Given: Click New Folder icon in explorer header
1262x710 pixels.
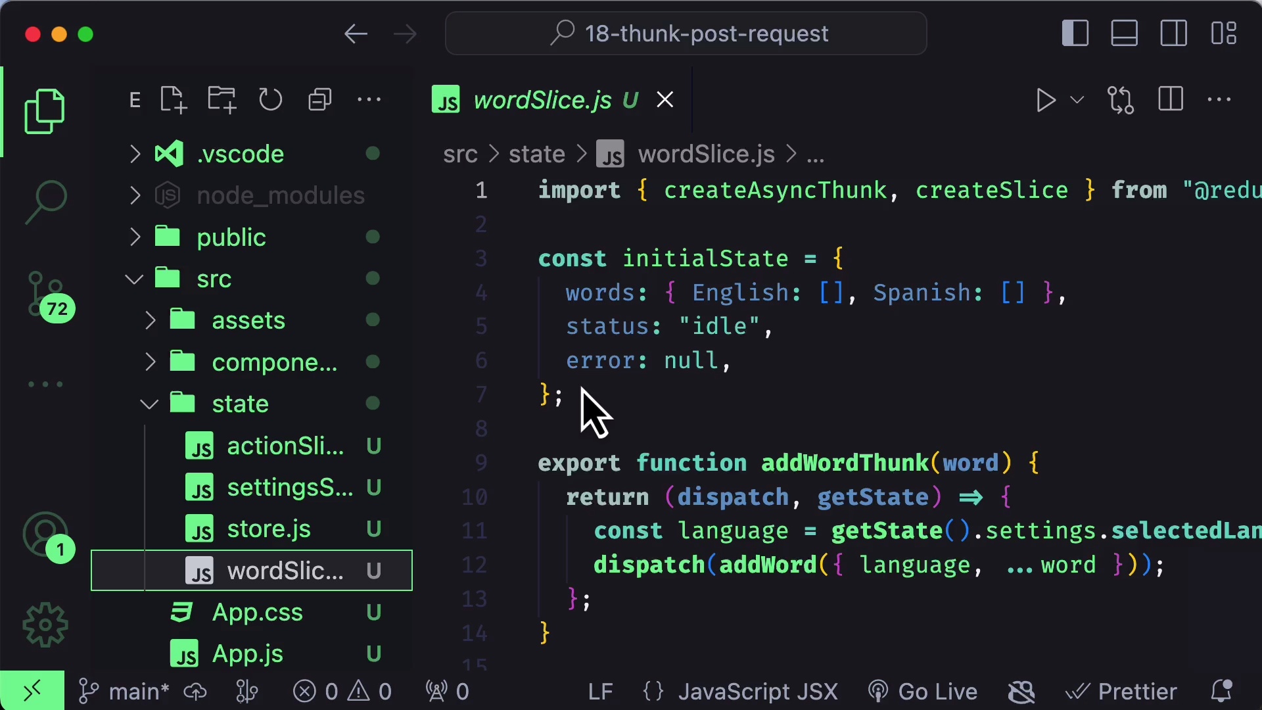Looking at the screenshot, I should click(222, 100).
